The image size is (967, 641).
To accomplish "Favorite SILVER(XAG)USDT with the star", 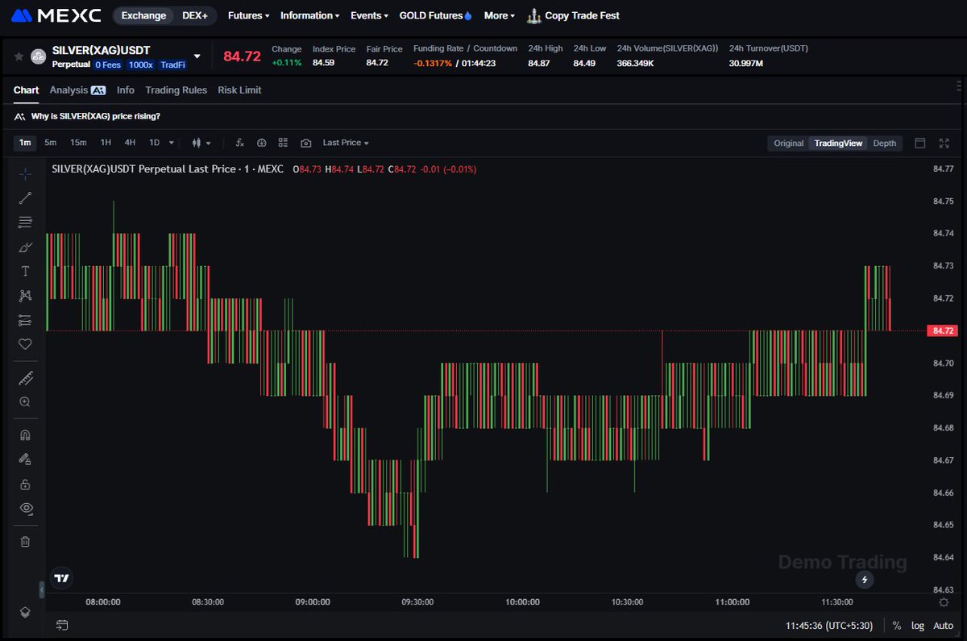I will pyautogui.click(x=19, y=56).
